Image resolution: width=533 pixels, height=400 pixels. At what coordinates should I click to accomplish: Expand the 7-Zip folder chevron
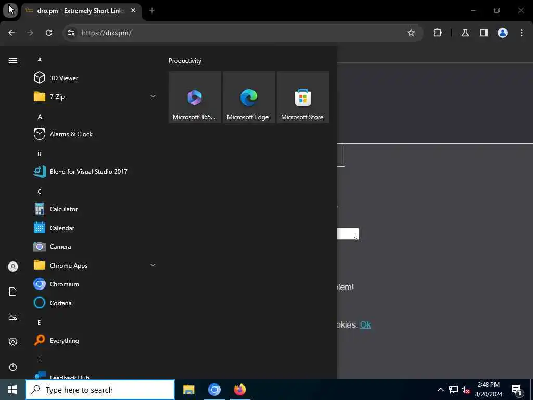pos(153,96)
